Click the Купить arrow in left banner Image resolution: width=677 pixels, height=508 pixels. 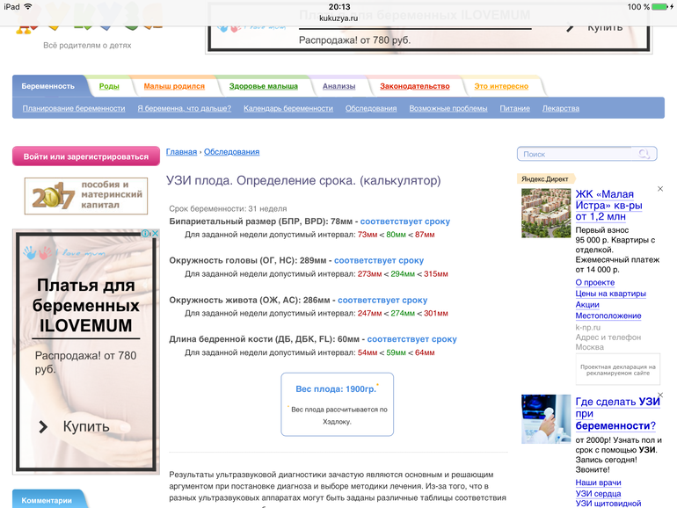click(42, 426)
